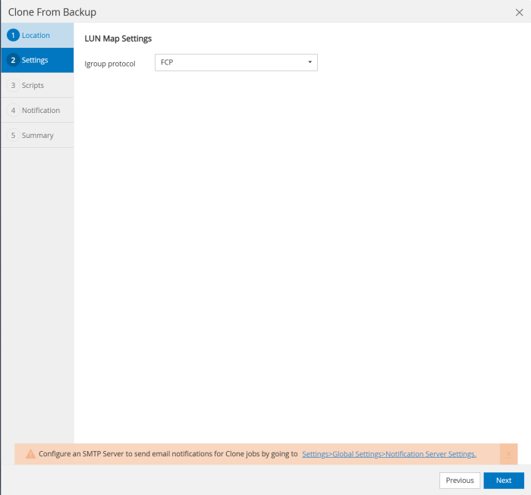The width and height of the screenshot is (531, 495).
Task: Select the Settings wizard step
Action: tap(37, 60)
